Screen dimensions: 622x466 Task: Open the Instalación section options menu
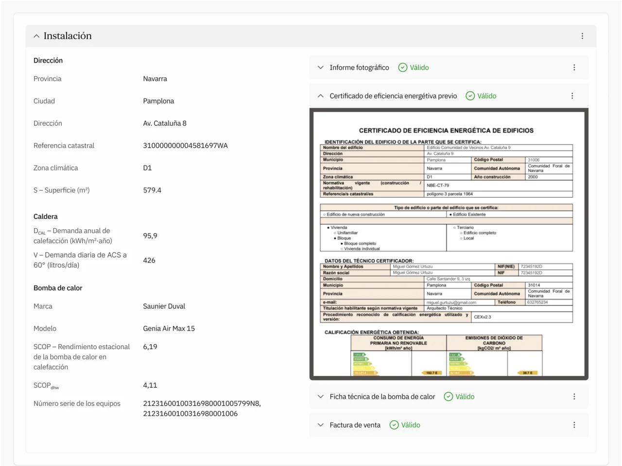pyautogui.click(x=582, y=36)
